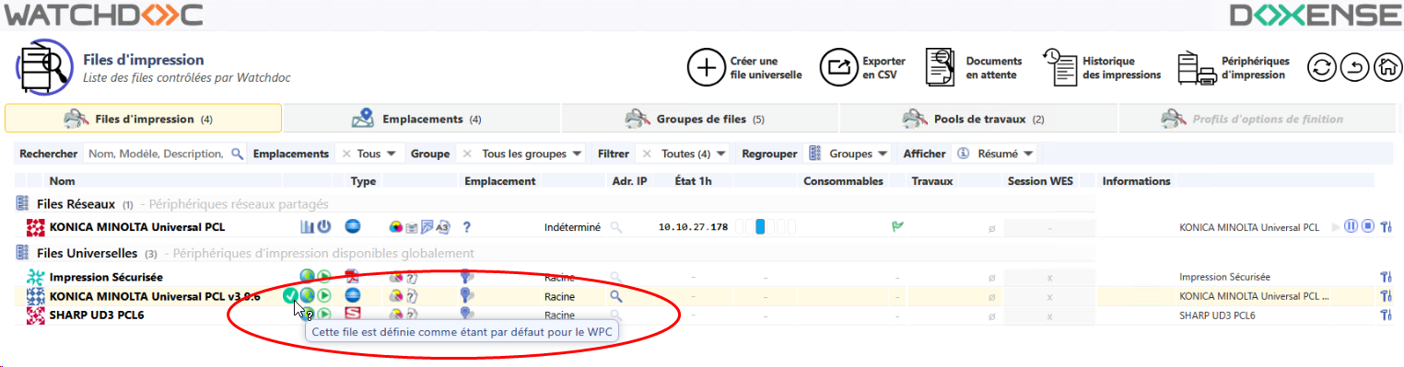Open Profils d'options de finition tab
Screen dimensions: 1404x367
click(x=1257, y=119)
